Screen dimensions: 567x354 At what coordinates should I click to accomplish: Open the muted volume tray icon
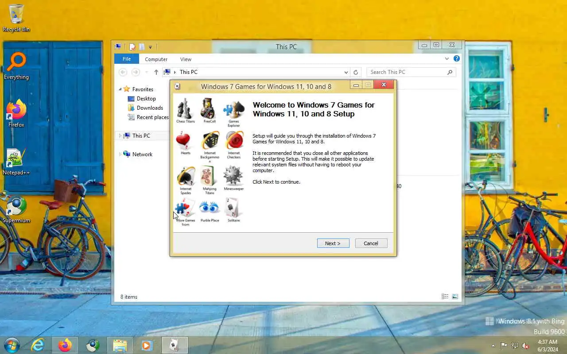(525, 346)
